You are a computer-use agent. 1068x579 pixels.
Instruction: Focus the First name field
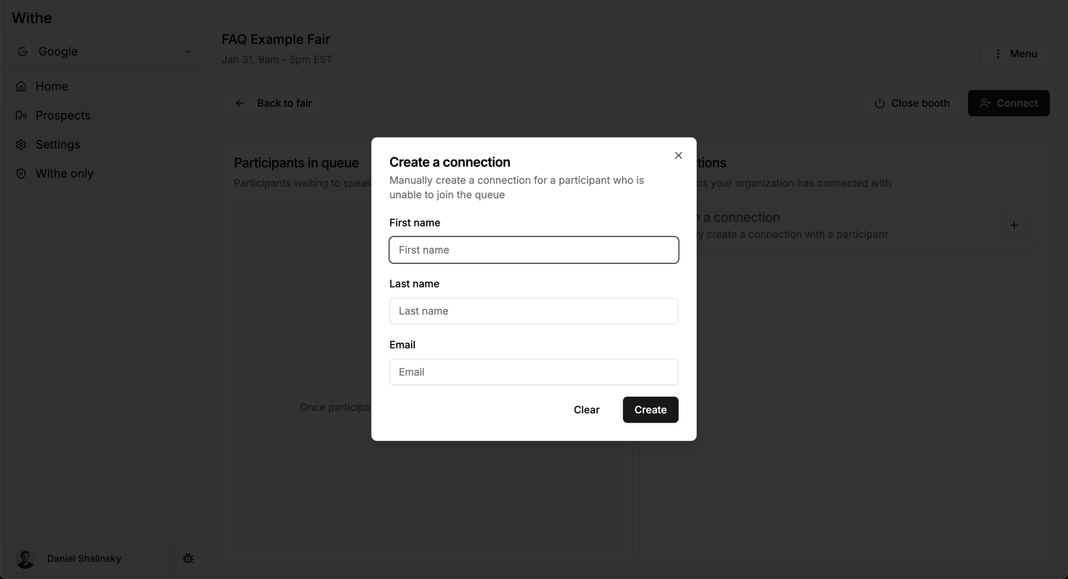point(534,250)
